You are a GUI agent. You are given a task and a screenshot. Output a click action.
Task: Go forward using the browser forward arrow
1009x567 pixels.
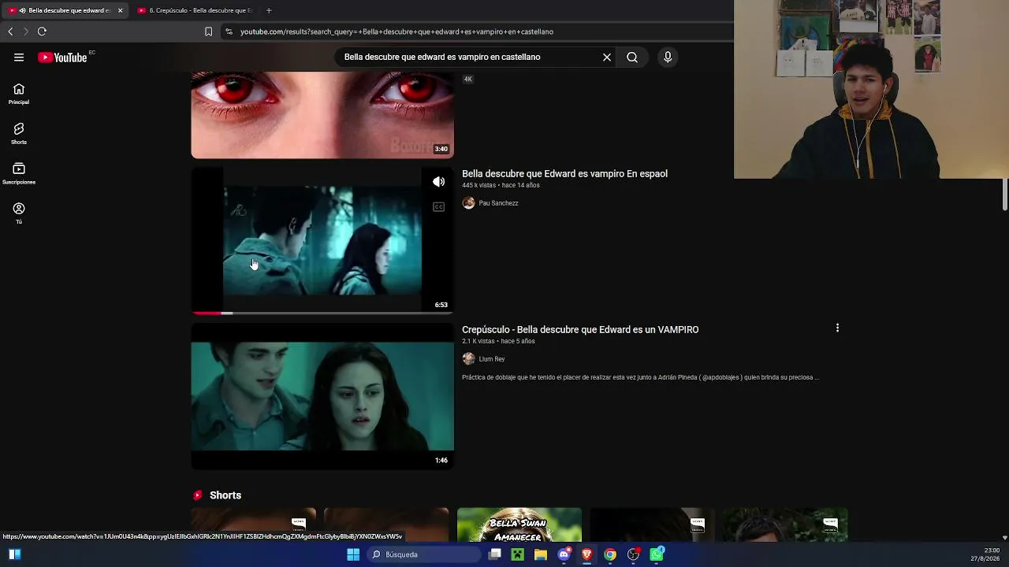tap(25, 31)
